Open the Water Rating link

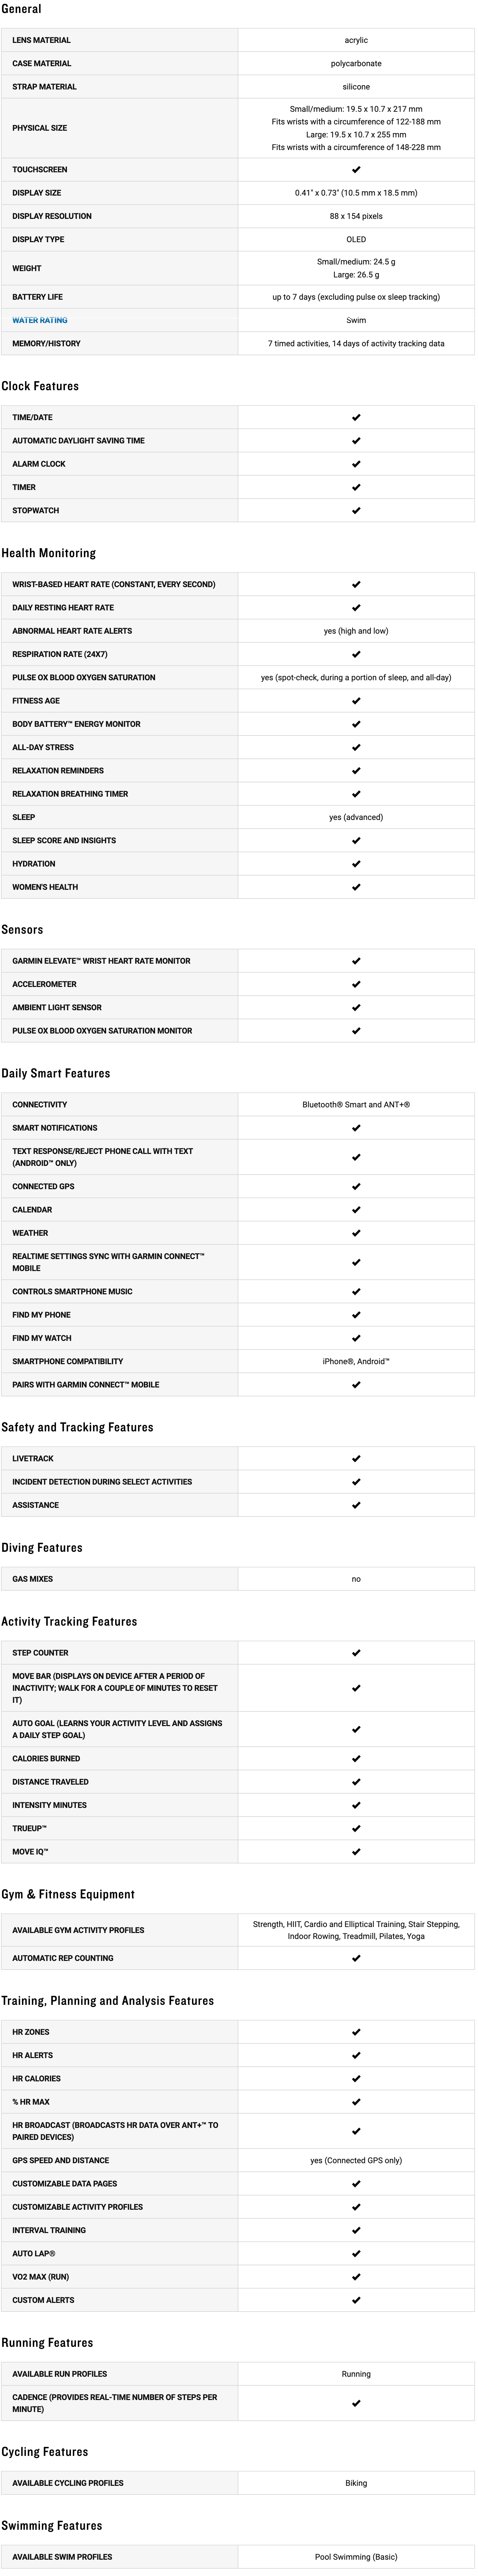tap(40, 320)
